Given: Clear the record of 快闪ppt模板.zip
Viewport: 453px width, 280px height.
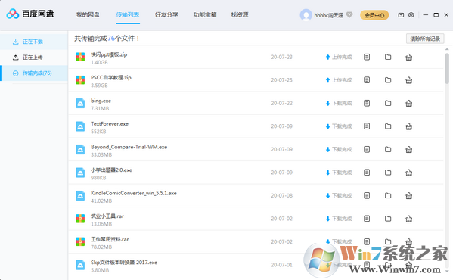Looking at the screenshot, I should click(409, 57).
